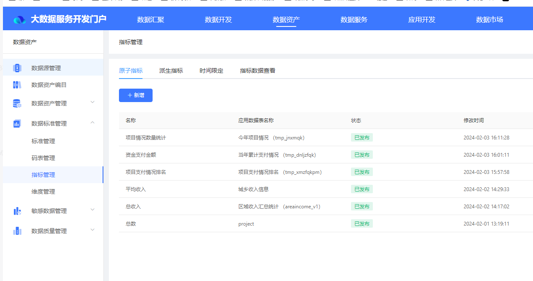Click the project table name cell

coord(246,224)
